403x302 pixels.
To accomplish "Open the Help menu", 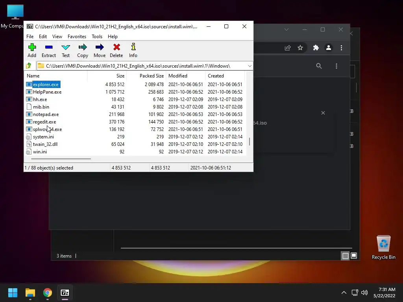I will pos(113,37).
